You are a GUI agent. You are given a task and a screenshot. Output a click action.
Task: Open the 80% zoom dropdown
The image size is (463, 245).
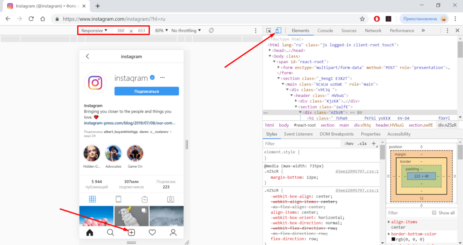pos(161,30)
